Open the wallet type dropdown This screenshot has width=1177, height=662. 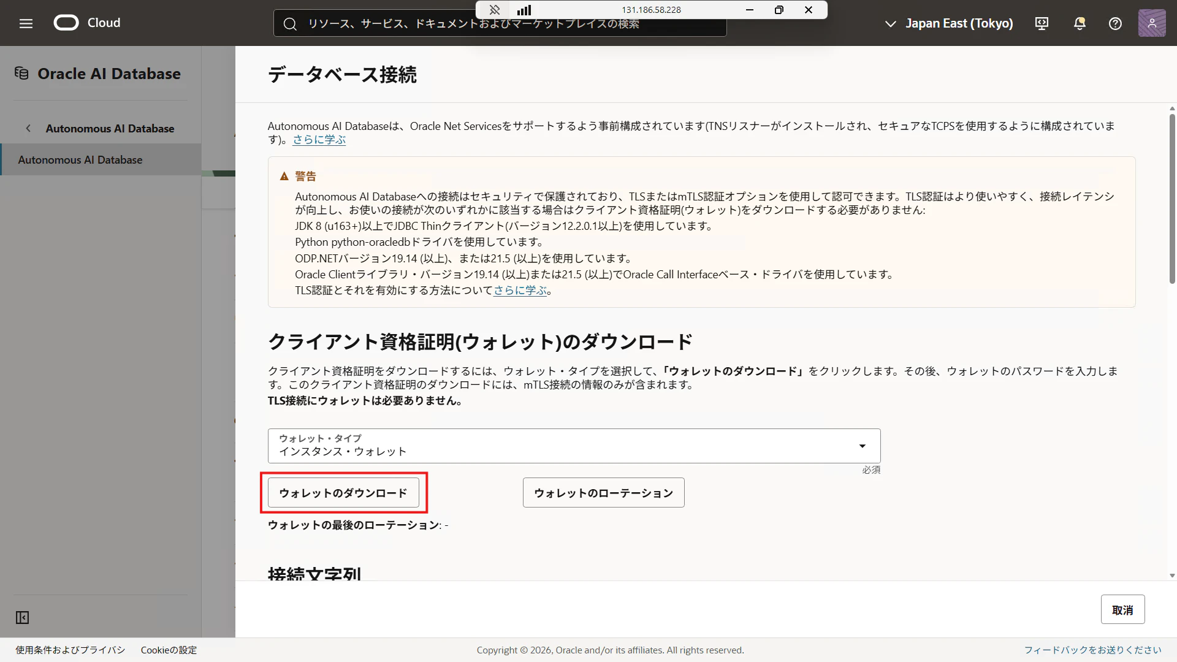click(574, 446)
